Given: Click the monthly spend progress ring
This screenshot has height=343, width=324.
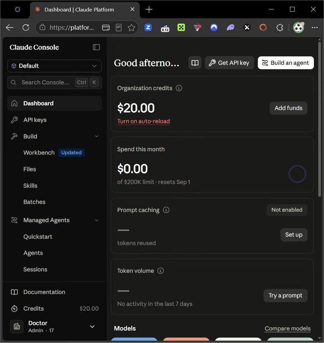Looking at the screenshot, I should [297, 174].
